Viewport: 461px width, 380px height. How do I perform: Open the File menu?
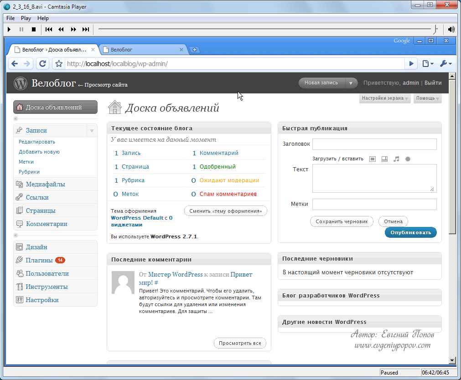click(x=10, y=18)
